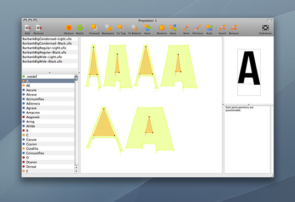Select the Dcroat glyph

48,167
